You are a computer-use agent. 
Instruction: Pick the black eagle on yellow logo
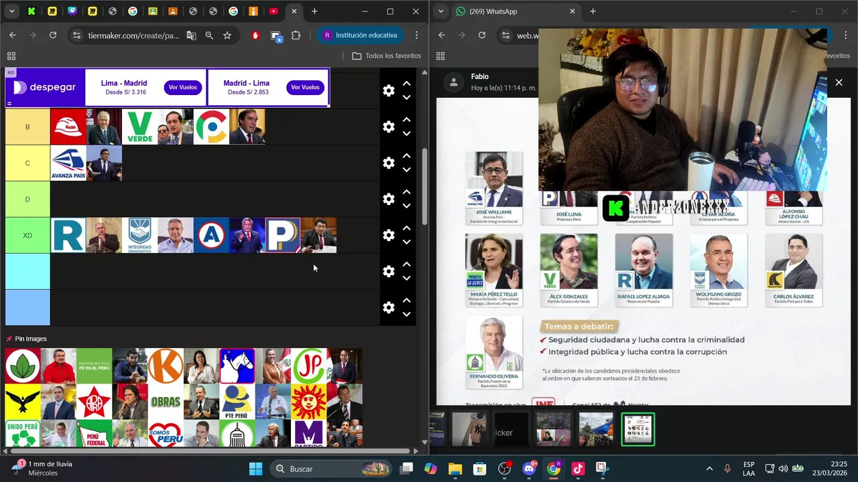[x=23, y=402]
